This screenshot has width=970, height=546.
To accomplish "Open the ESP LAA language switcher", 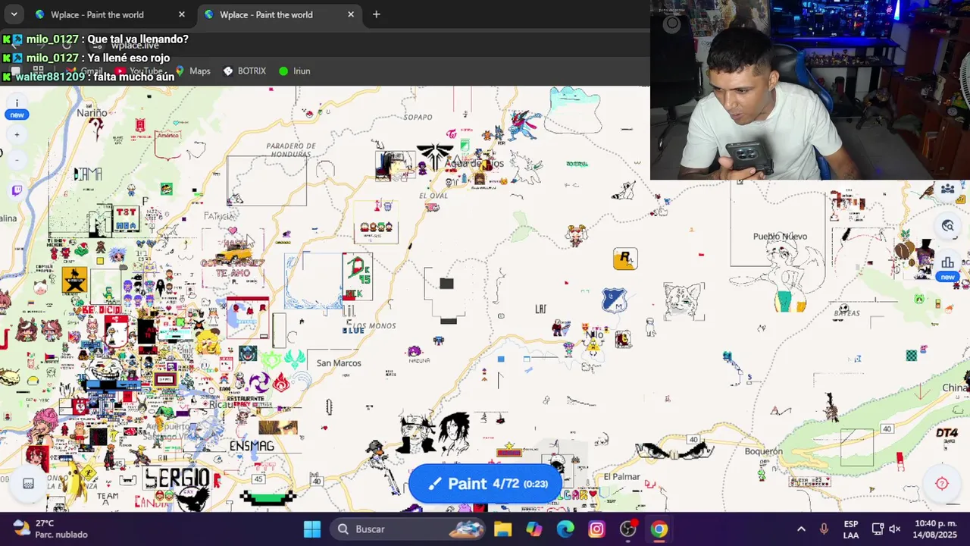I will pyautogui.click(x=851, y=529).
